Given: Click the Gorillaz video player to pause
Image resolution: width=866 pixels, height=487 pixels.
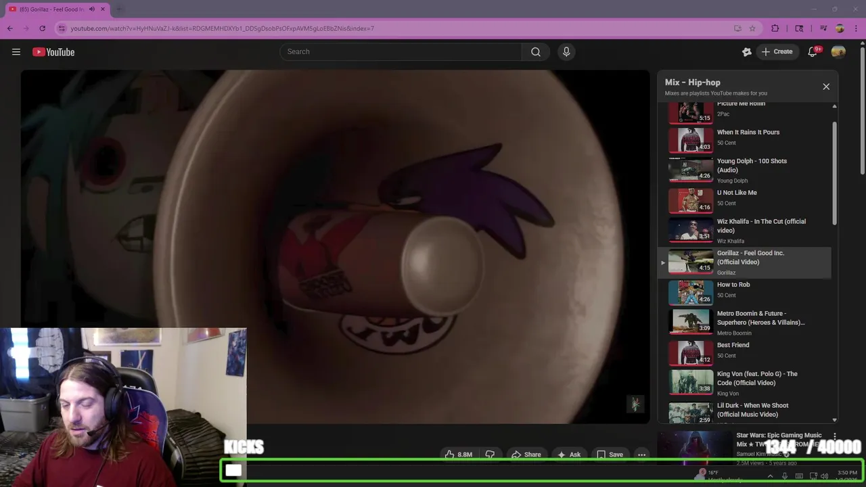Looking at the screenshot, I should (335, 247).
